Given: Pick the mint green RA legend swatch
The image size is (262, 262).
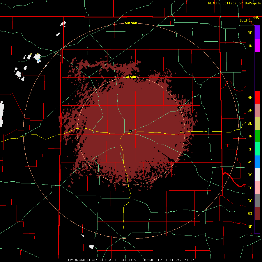Looking at the screenshot, I should coord(257,149).
